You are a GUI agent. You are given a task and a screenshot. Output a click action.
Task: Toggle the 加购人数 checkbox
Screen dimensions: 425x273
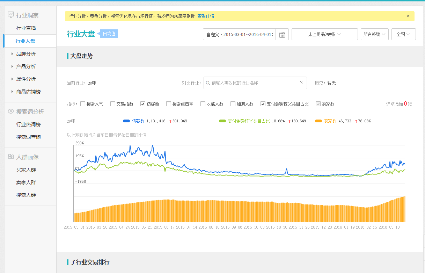233,104
